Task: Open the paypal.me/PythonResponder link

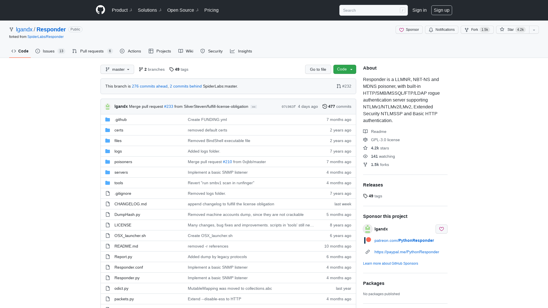Action: pos(407,252)
